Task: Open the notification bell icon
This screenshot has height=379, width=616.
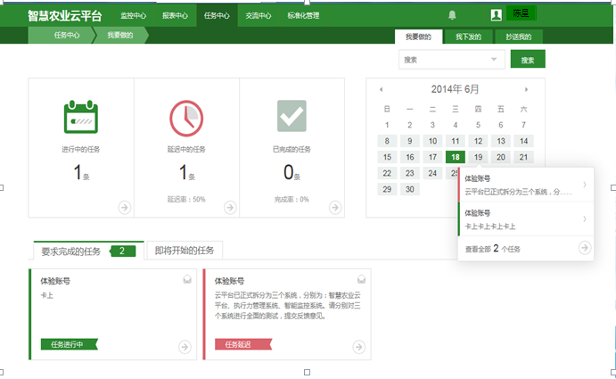Action: (452, 15)
